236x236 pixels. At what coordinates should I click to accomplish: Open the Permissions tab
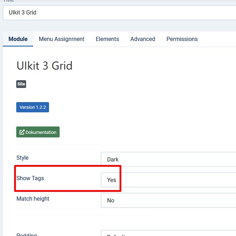point(182,39)
